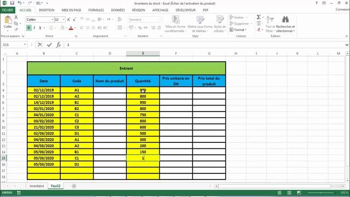Switch to the RÉVISION tab
This screenshot has width=350, height=197.
click(x=138, y=10)
